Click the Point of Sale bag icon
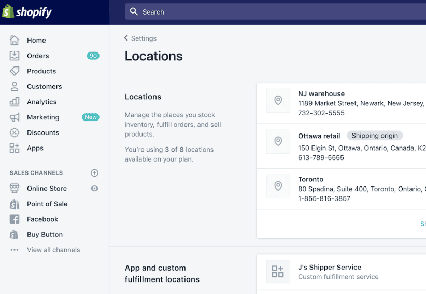426x294 pixels. click(x=15, y=204)
